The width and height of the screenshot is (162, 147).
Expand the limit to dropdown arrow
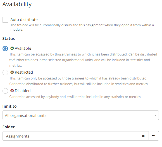[155, 115]
